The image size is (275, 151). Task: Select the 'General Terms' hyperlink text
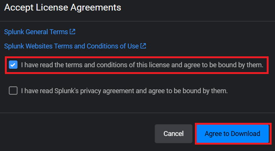click(48, 32)
